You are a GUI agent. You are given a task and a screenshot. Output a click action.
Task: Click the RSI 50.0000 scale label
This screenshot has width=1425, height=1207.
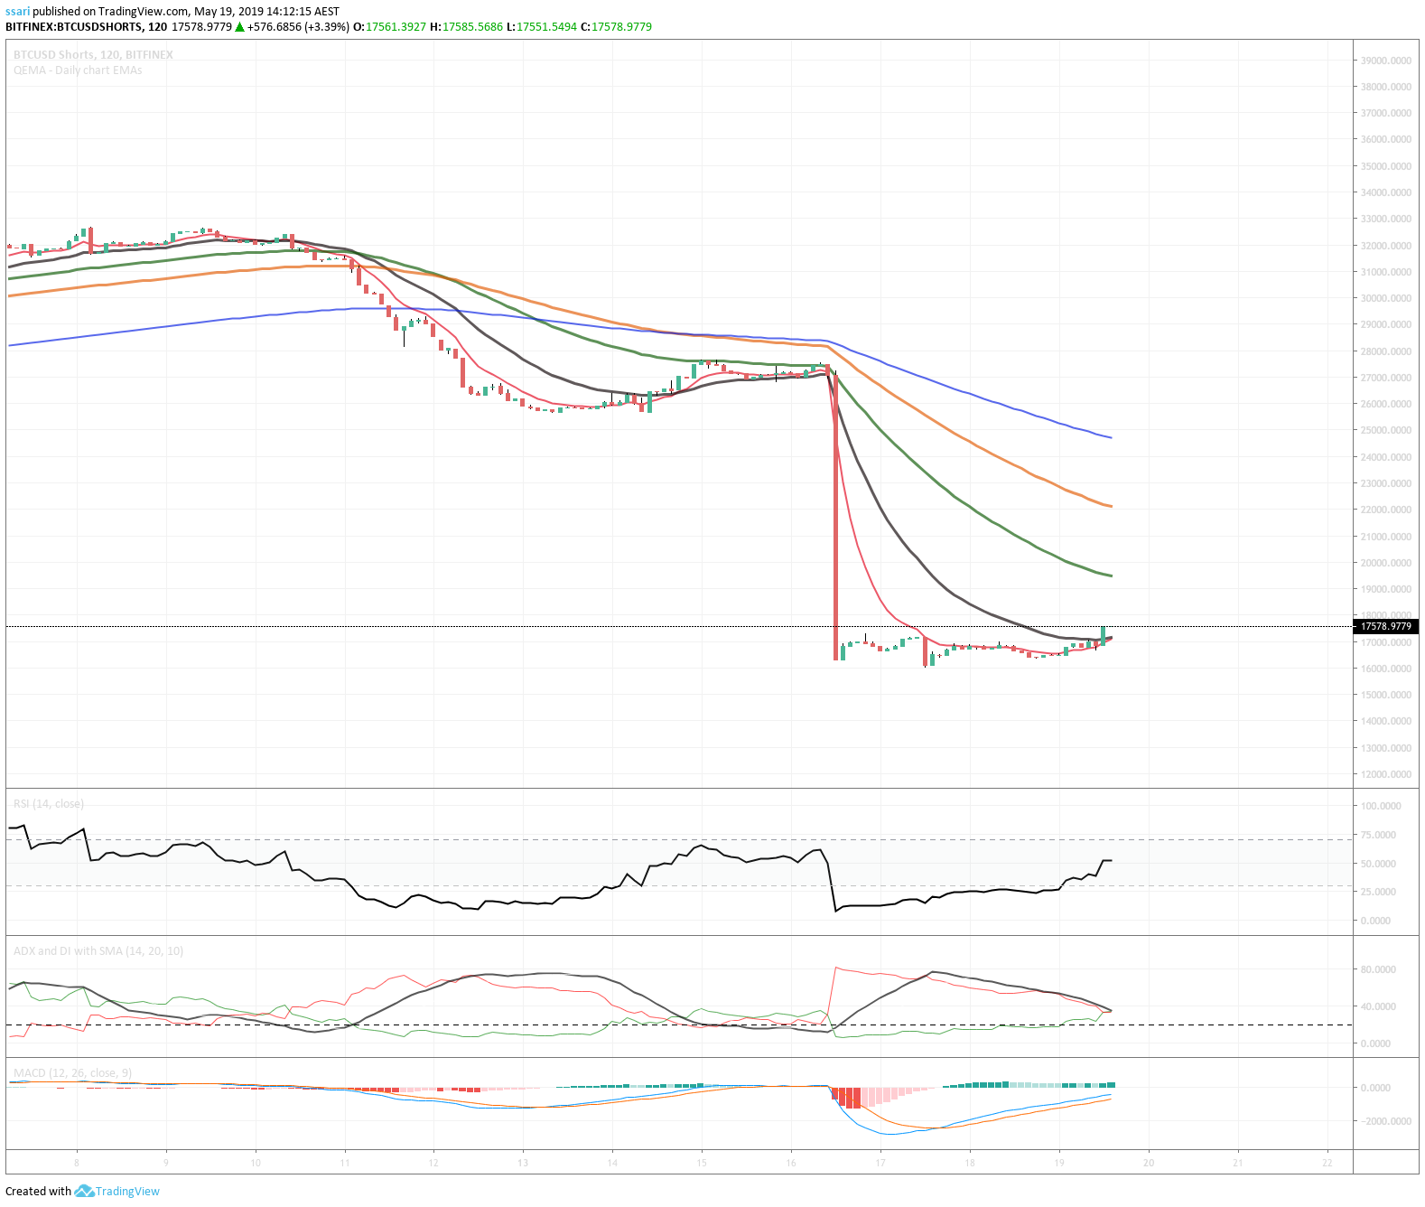click(x=1379, y=864)
